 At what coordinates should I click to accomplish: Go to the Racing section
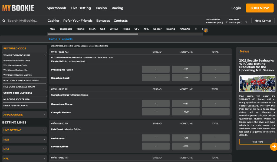tap(117, 8)
